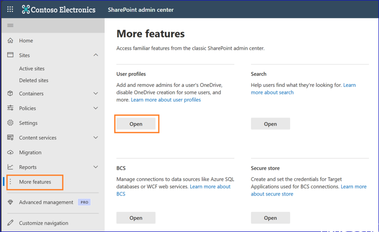
Task: Click the Content services icon
Action: (10, 138)
